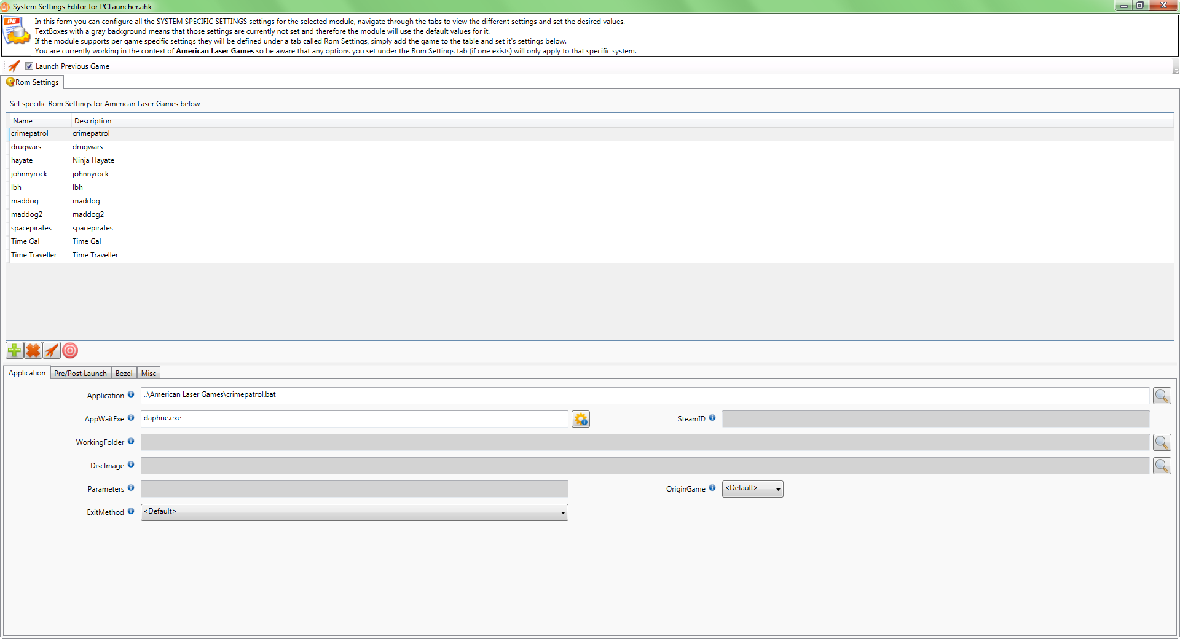Click the magnifier browse icon for DiscImage
This screenshot has width=1180, height=639.
(1162, 466)
